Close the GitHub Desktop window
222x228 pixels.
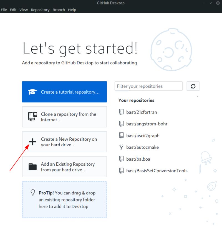218,3
